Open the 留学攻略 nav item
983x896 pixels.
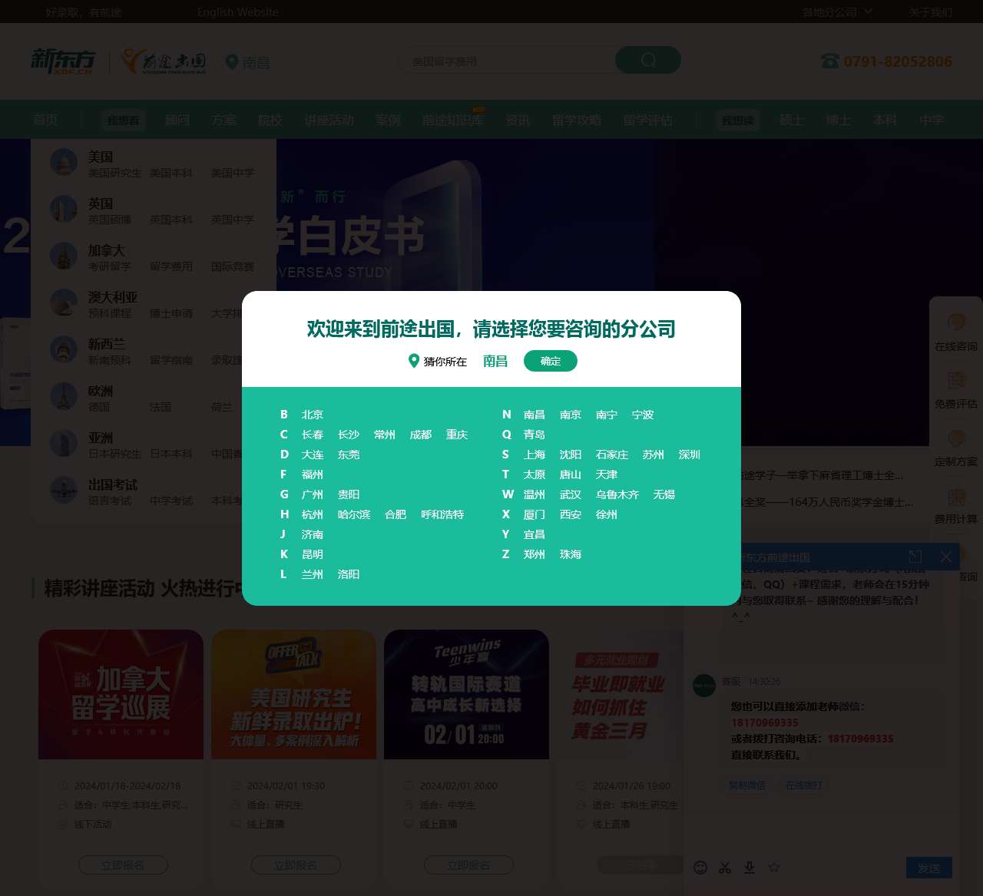tap(577, 120)
